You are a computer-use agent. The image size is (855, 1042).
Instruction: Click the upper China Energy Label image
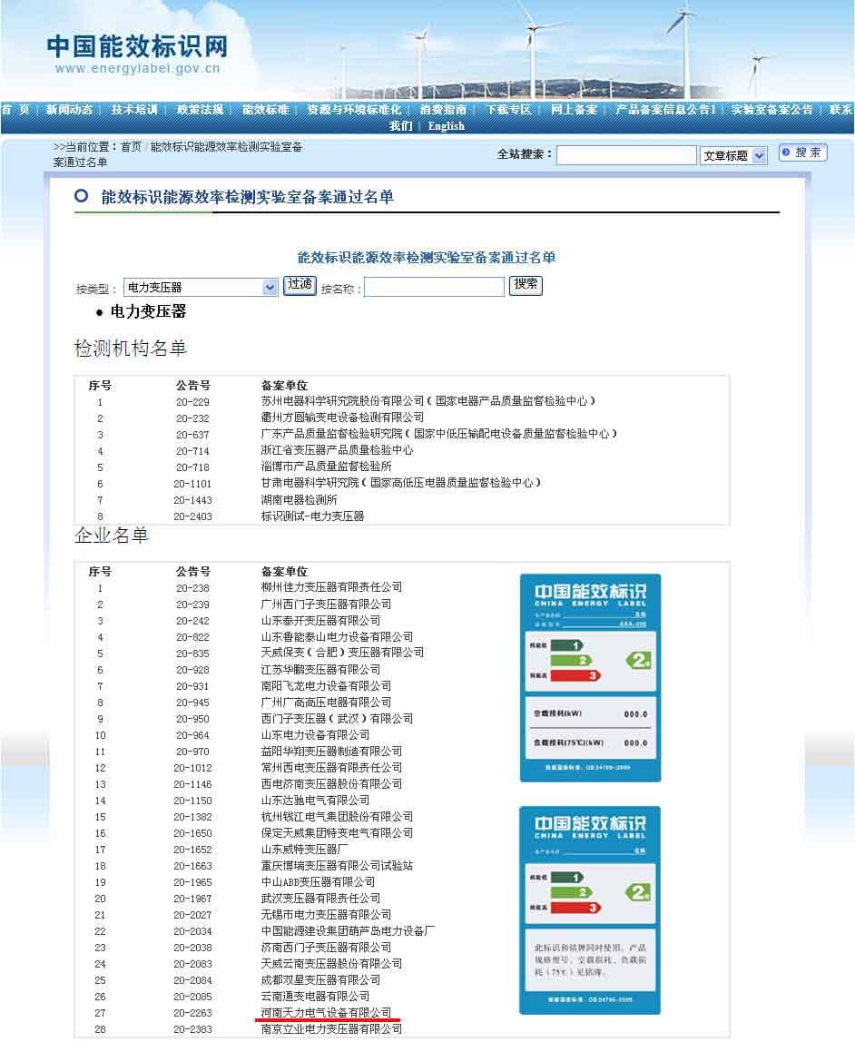(590, 678)
